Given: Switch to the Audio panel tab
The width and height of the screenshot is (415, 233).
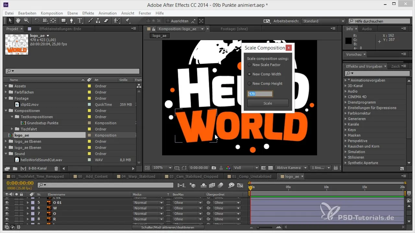Looking at the screenshot, I should point(367,29).
